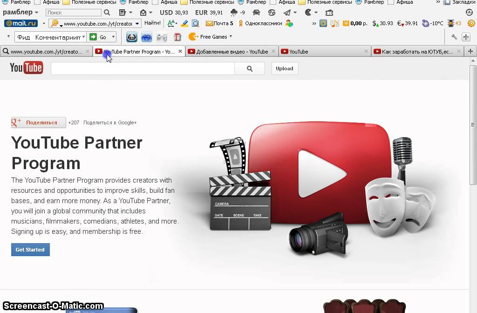Click the page magnifier search icon

tap(195, 23)
